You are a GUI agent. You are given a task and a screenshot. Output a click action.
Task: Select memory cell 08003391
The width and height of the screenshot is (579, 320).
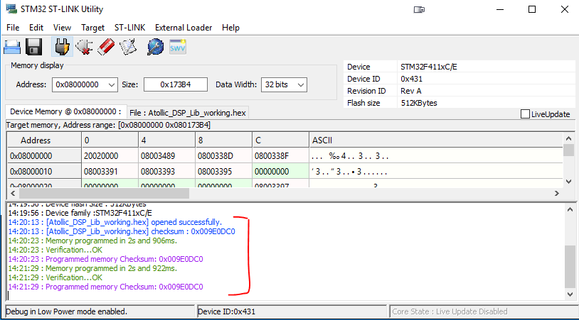tap(110, 172)
